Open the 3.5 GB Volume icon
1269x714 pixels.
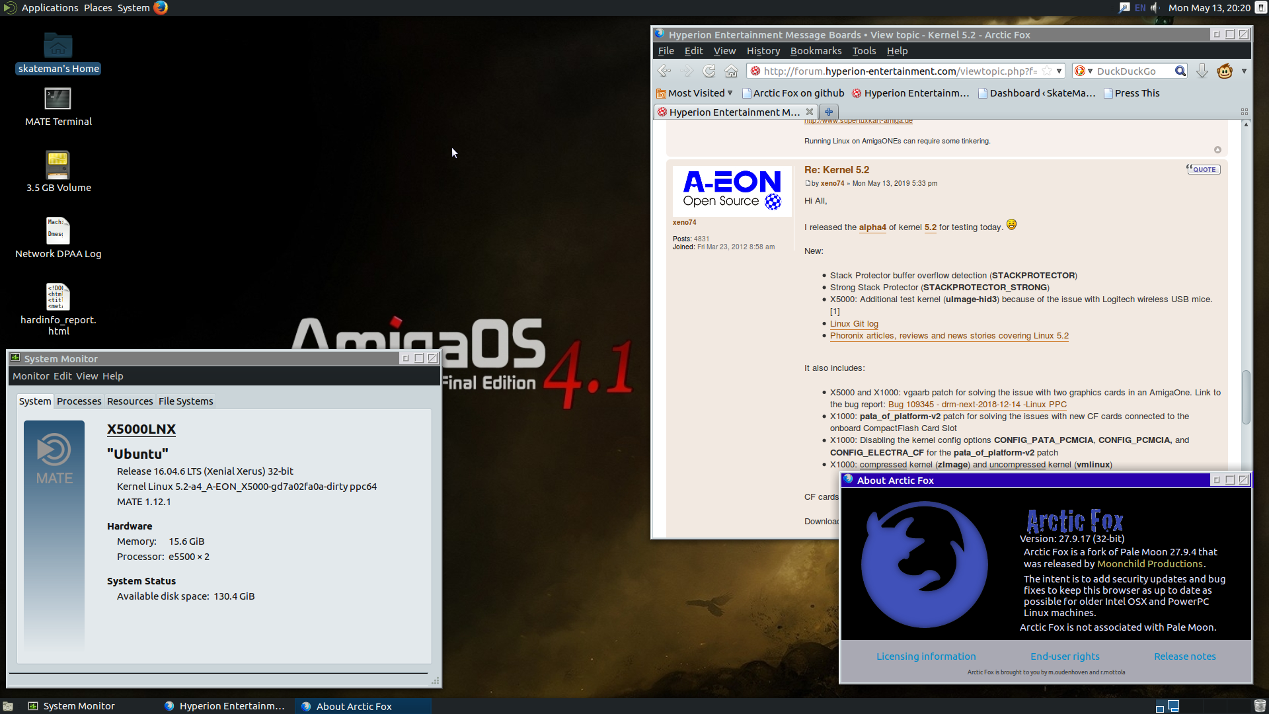coord(58,171)
